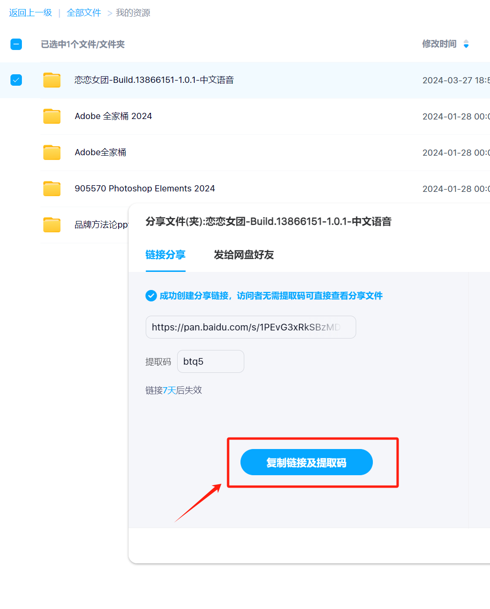Click the 2024-03-27 date of 恋恋女团 row
490x609 pixels.
tap(456, 80)
